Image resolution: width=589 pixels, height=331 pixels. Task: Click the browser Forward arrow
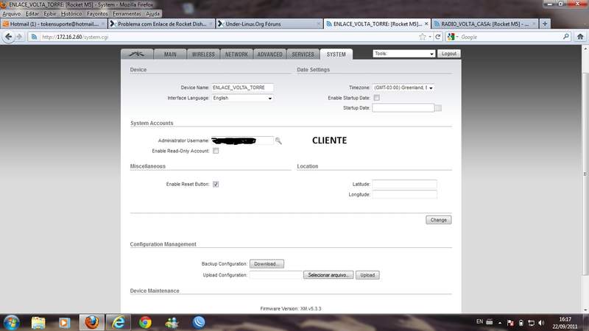(x=19, y=37)
